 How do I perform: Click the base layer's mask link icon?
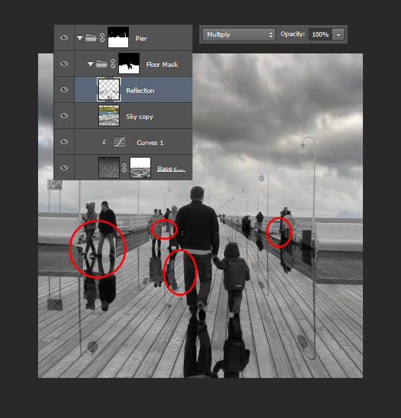[x=124, y=168]
